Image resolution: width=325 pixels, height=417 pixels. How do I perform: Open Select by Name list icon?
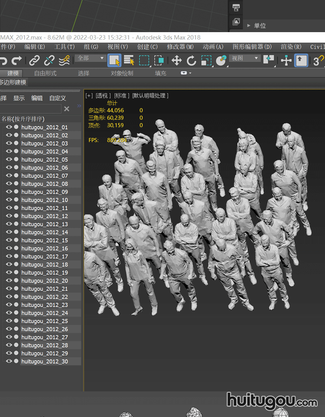[129, 60]
